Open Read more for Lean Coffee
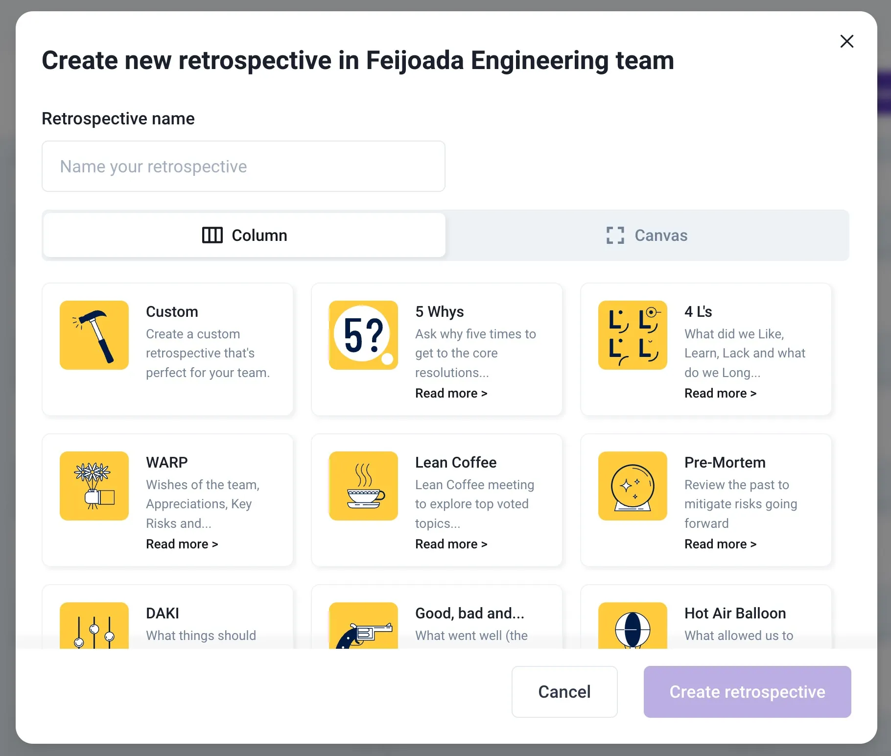The image size is (891, 756). (x=451, y=543)
